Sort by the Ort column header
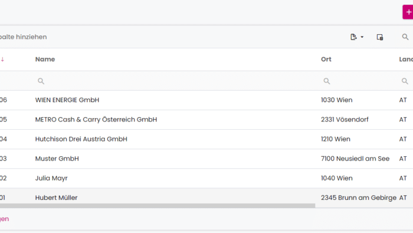 point(326,59)
